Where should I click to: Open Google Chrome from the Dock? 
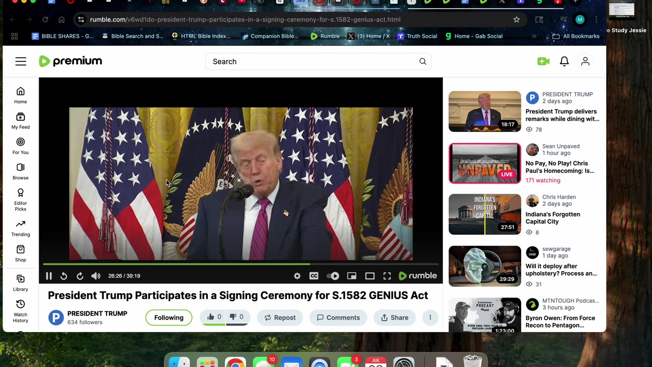235,363
